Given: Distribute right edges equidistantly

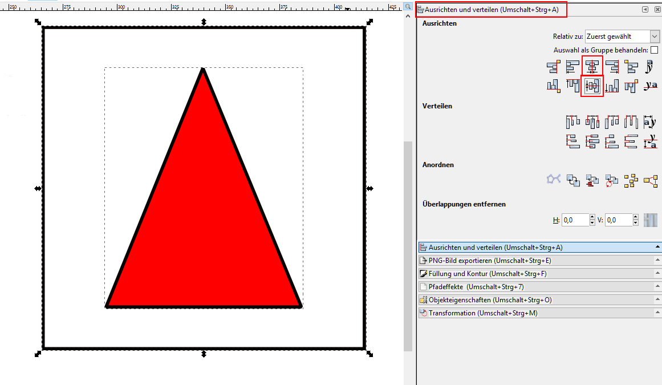Looking at the screenshot, I should 611,122.
